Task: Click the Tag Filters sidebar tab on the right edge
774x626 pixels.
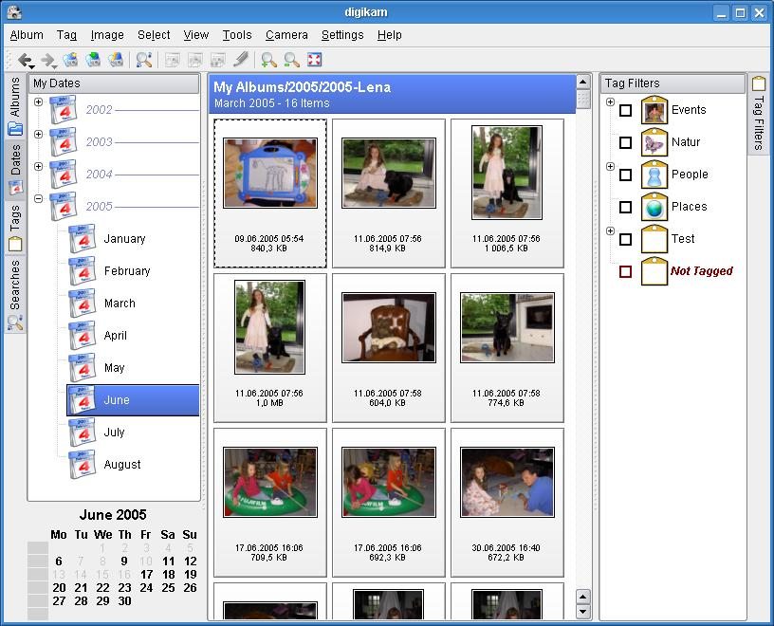Action: (759, 115)
